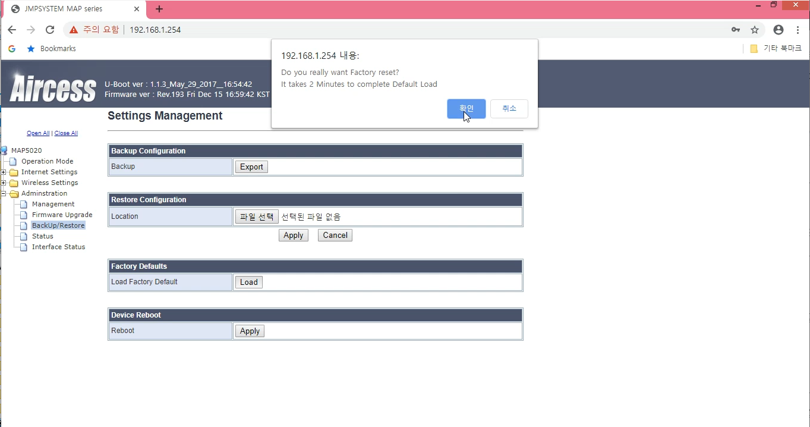Image resolution: width=810 pixels, height=427 pixels.
Task: Click the Internet Settings folder icon
Action: pos(14,172)
